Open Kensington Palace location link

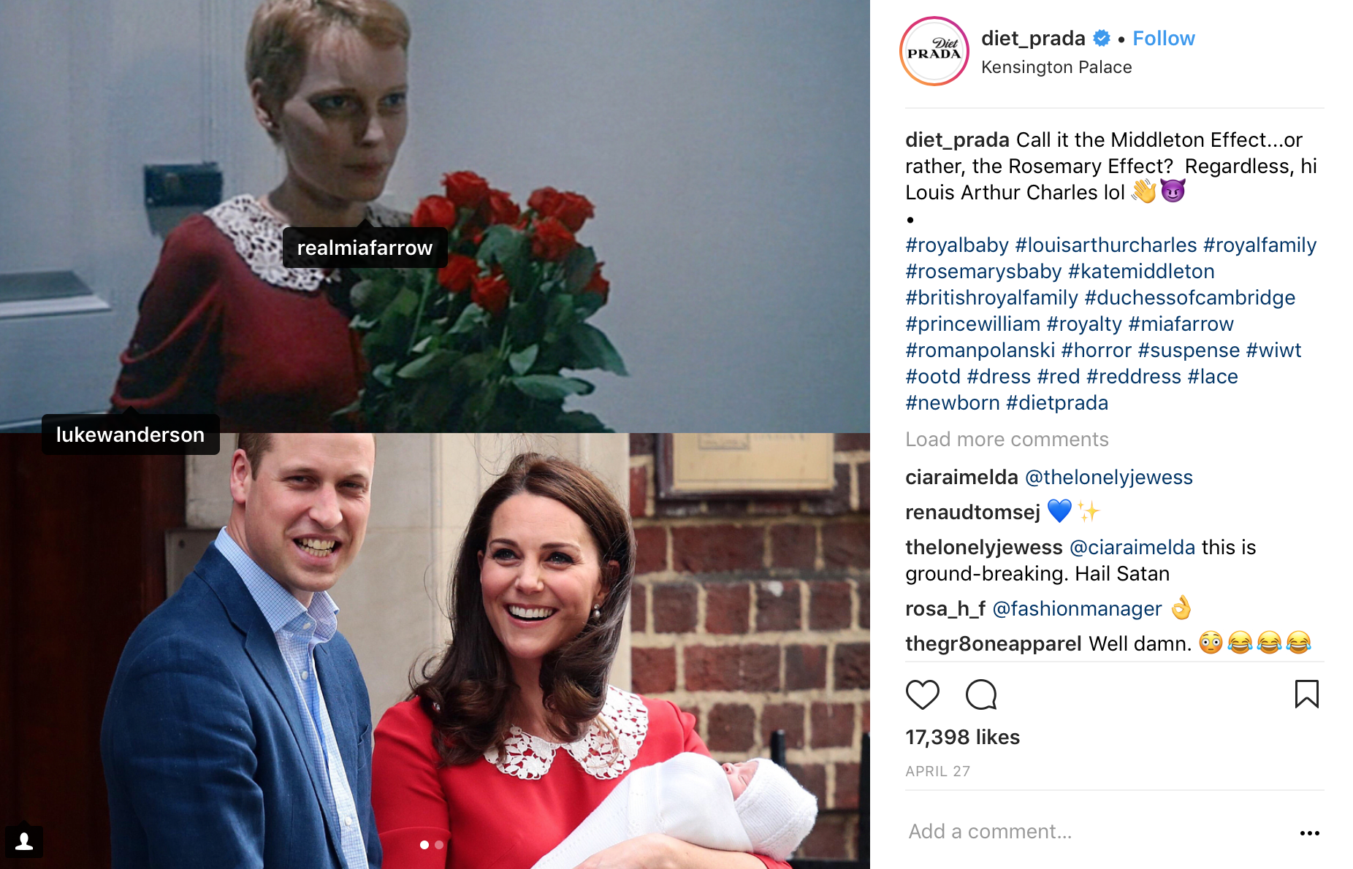(x=1056, y=67)
